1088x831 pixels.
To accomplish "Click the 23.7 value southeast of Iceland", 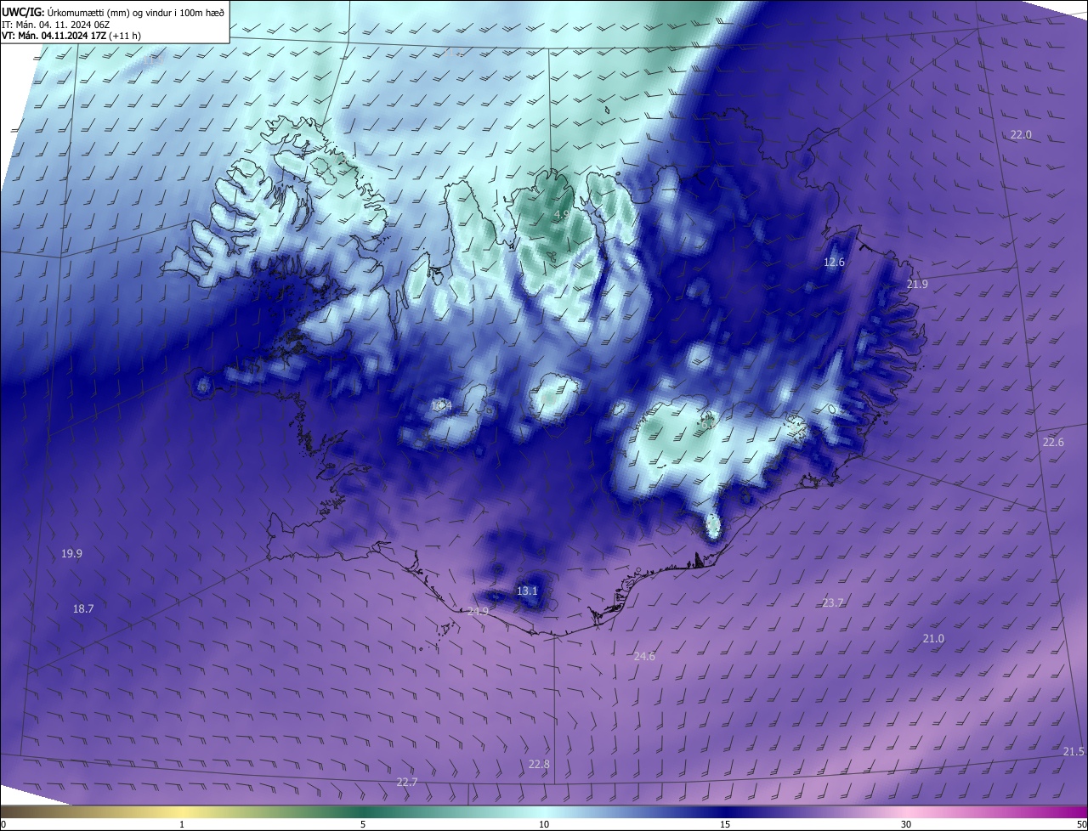I will [x=833, y=602].
